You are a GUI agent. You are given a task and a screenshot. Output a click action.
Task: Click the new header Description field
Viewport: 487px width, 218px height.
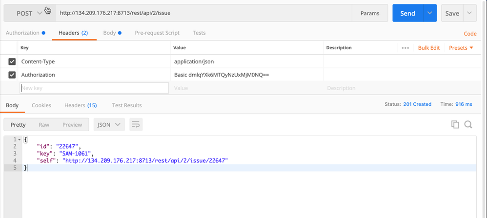pos(402,88)
